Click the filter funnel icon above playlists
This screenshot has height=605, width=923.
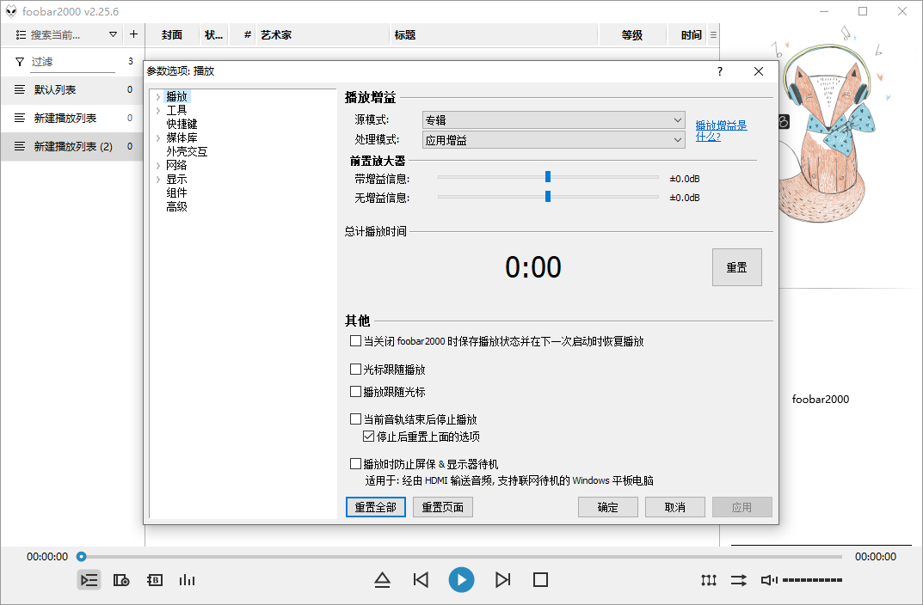[19, 62]
